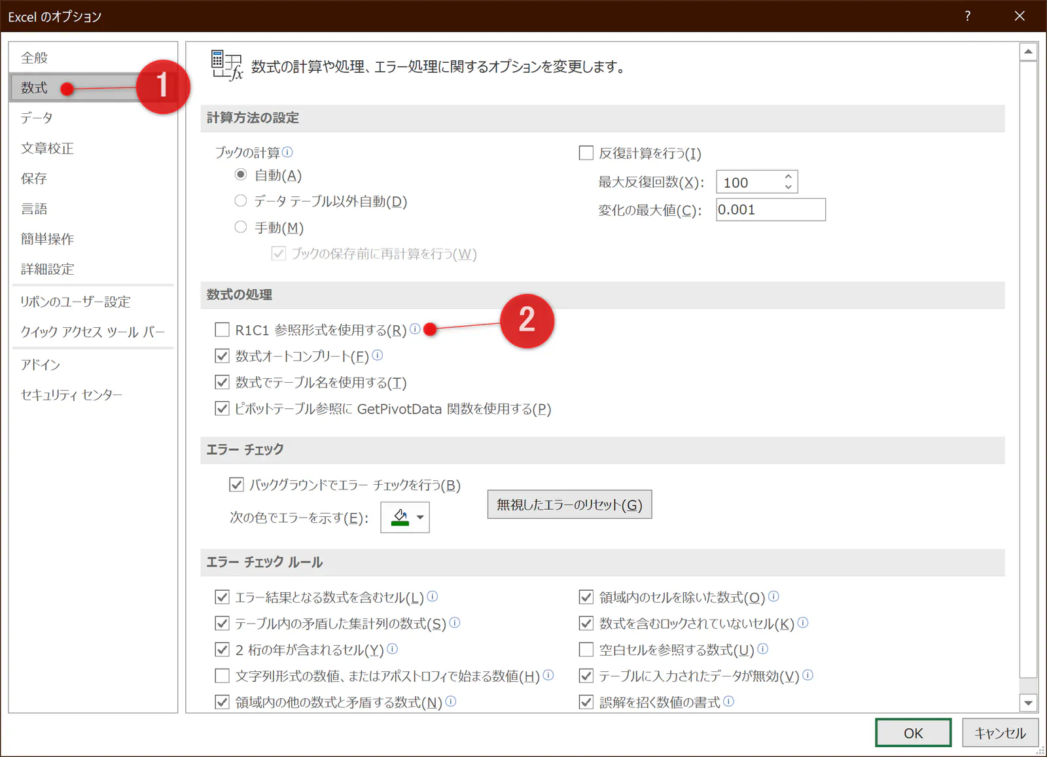The width and height of the screenshot is (1047, 757).
Task: Open セキュリティ センター category
Action: [x=94, y=395]
